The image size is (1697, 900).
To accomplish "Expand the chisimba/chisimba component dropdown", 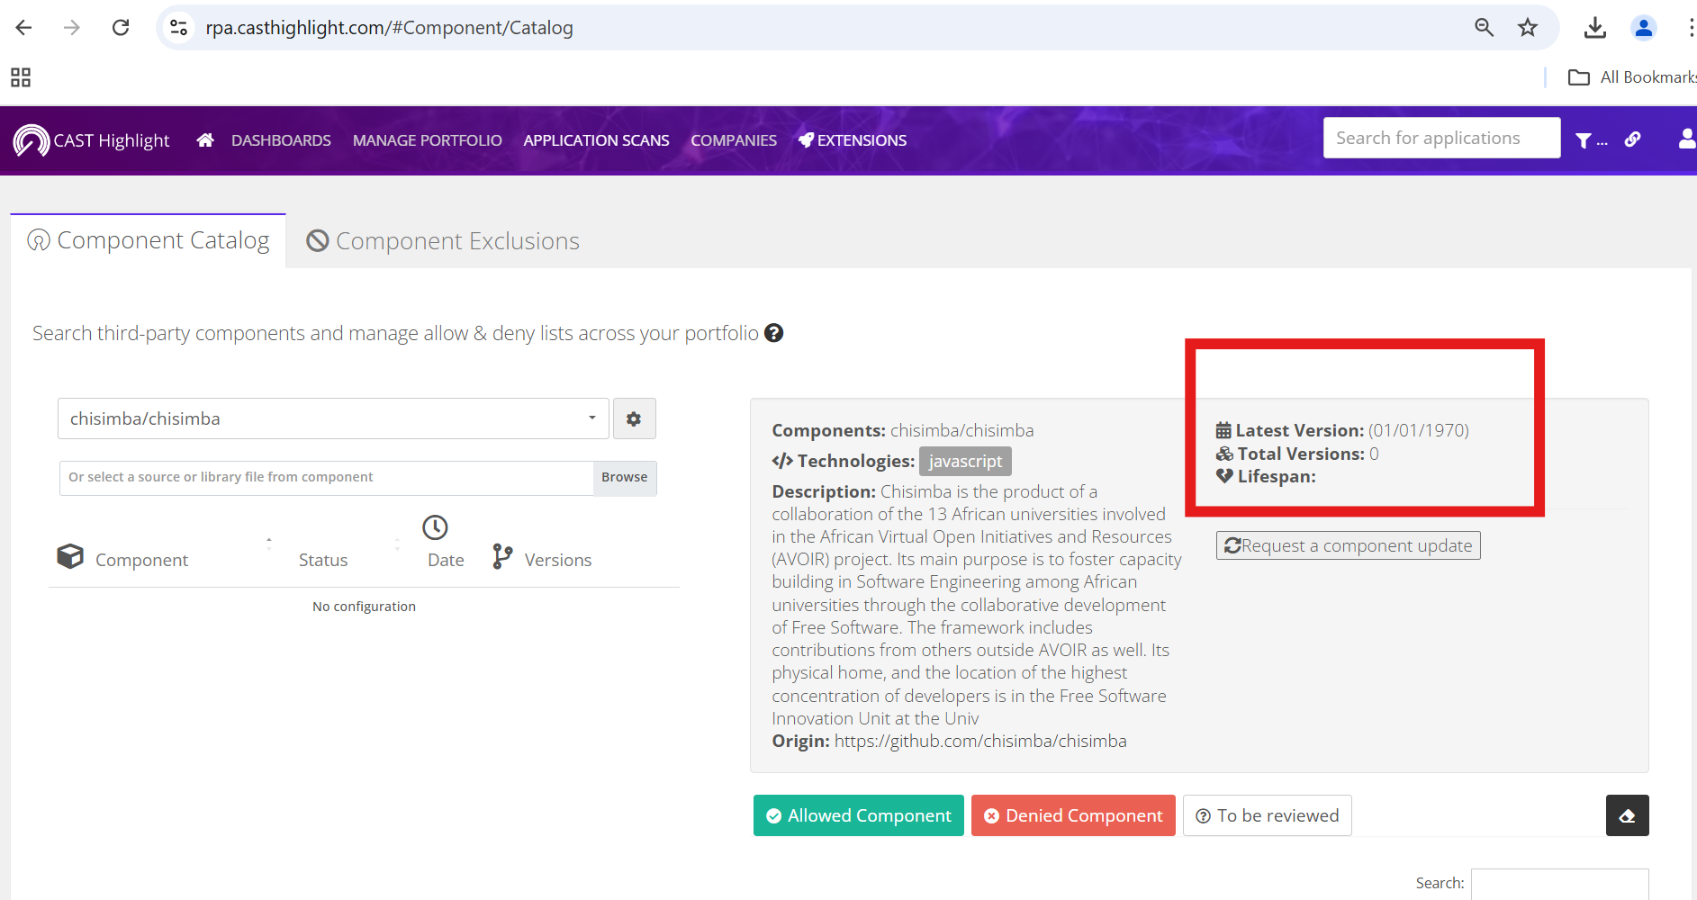I will (x=333, y=418).
